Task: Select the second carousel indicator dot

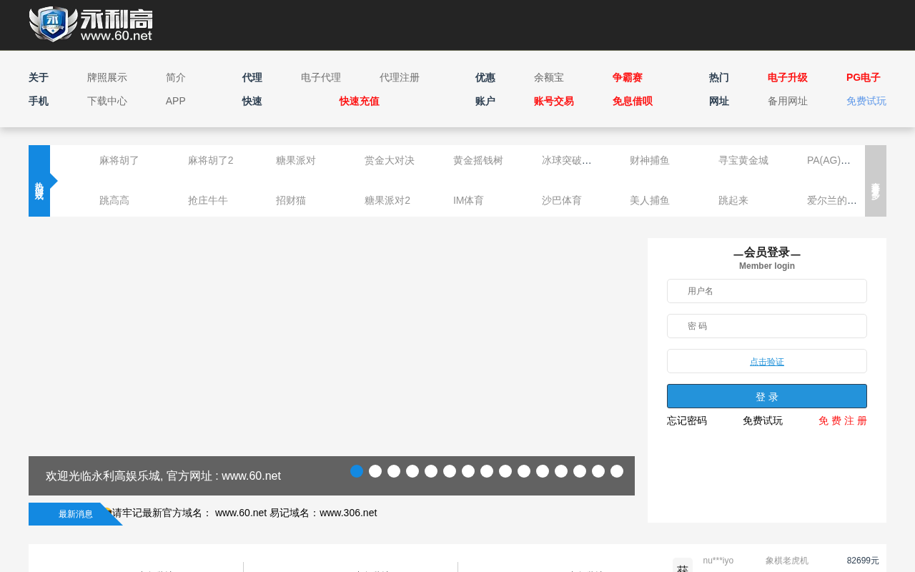Action: click(375, 471)
